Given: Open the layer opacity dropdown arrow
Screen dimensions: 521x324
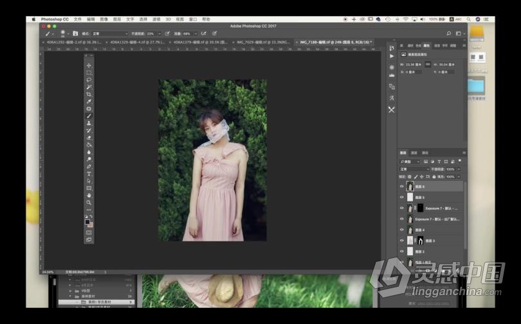Looking at the screenshot, I should (x=459, y=169).
